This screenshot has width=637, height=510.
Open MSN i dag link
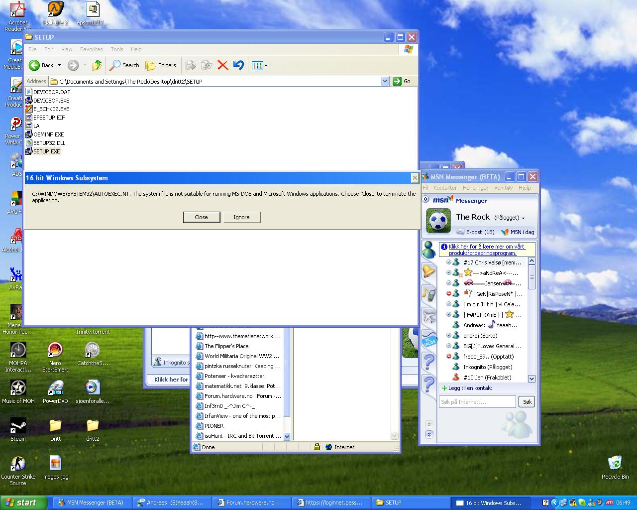(518, 232)
